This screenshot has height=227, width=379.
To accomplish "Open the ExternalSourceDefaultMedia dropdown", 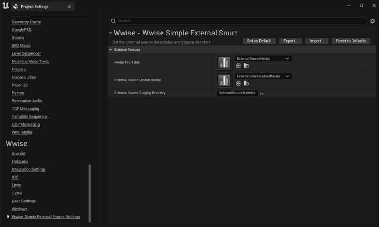I will pos(263,76).
